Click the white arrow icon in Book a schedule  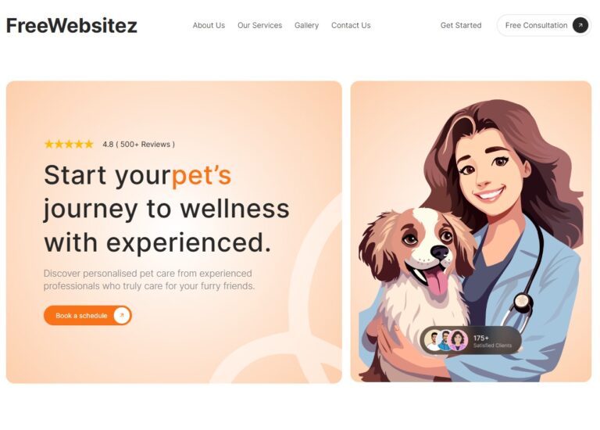(x=122, y=316)
